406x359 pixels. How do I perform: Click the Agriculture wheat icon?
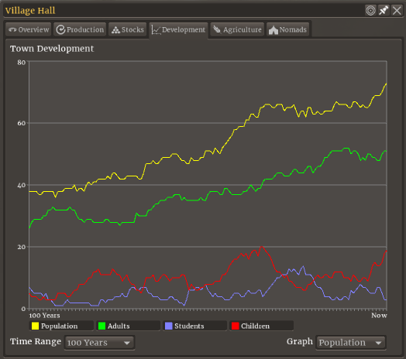coord(217,29)
